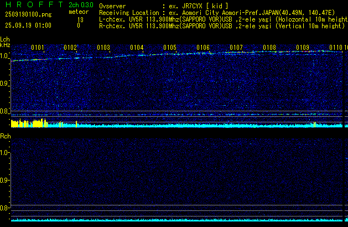
Task: Select the 0103 time marker
Action: point(103,48)
